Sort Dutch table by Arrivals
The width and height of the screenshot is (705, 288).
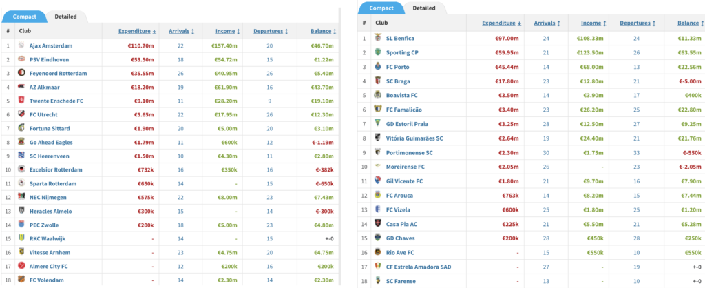click(182, 32)
